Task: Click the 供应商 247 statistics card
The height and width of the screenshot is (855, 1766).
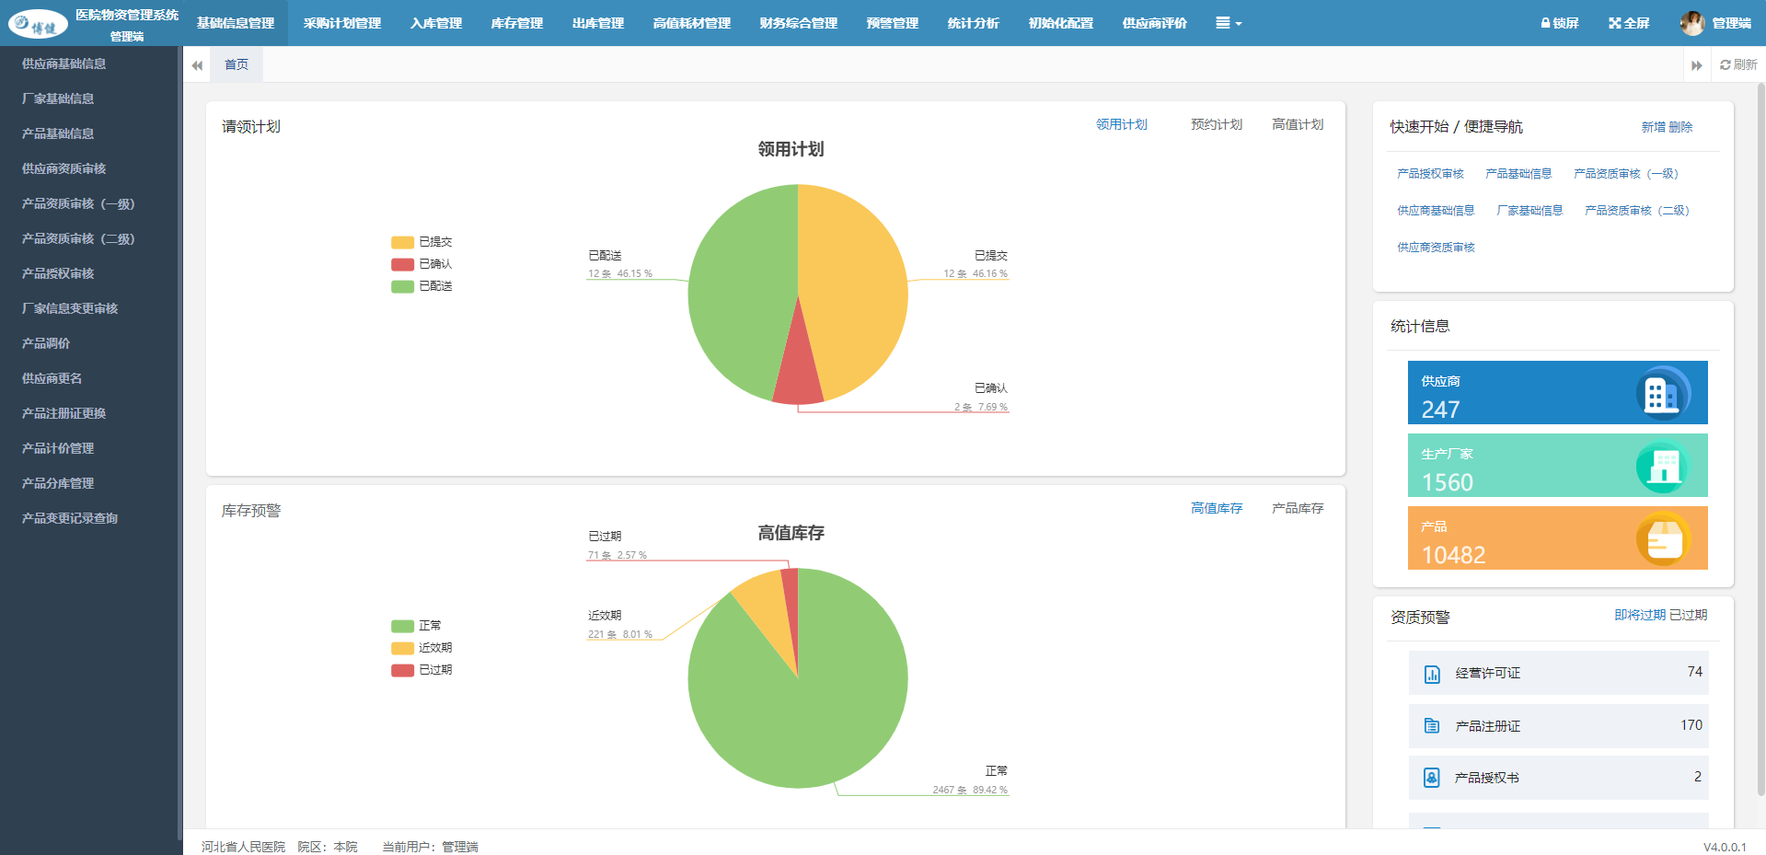Action: coord(1557,393)
